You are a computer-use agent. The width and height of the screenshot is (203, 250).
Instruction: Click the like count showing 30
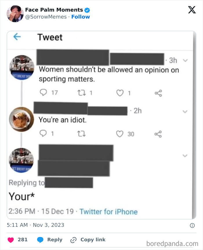[x=130, y=134]
